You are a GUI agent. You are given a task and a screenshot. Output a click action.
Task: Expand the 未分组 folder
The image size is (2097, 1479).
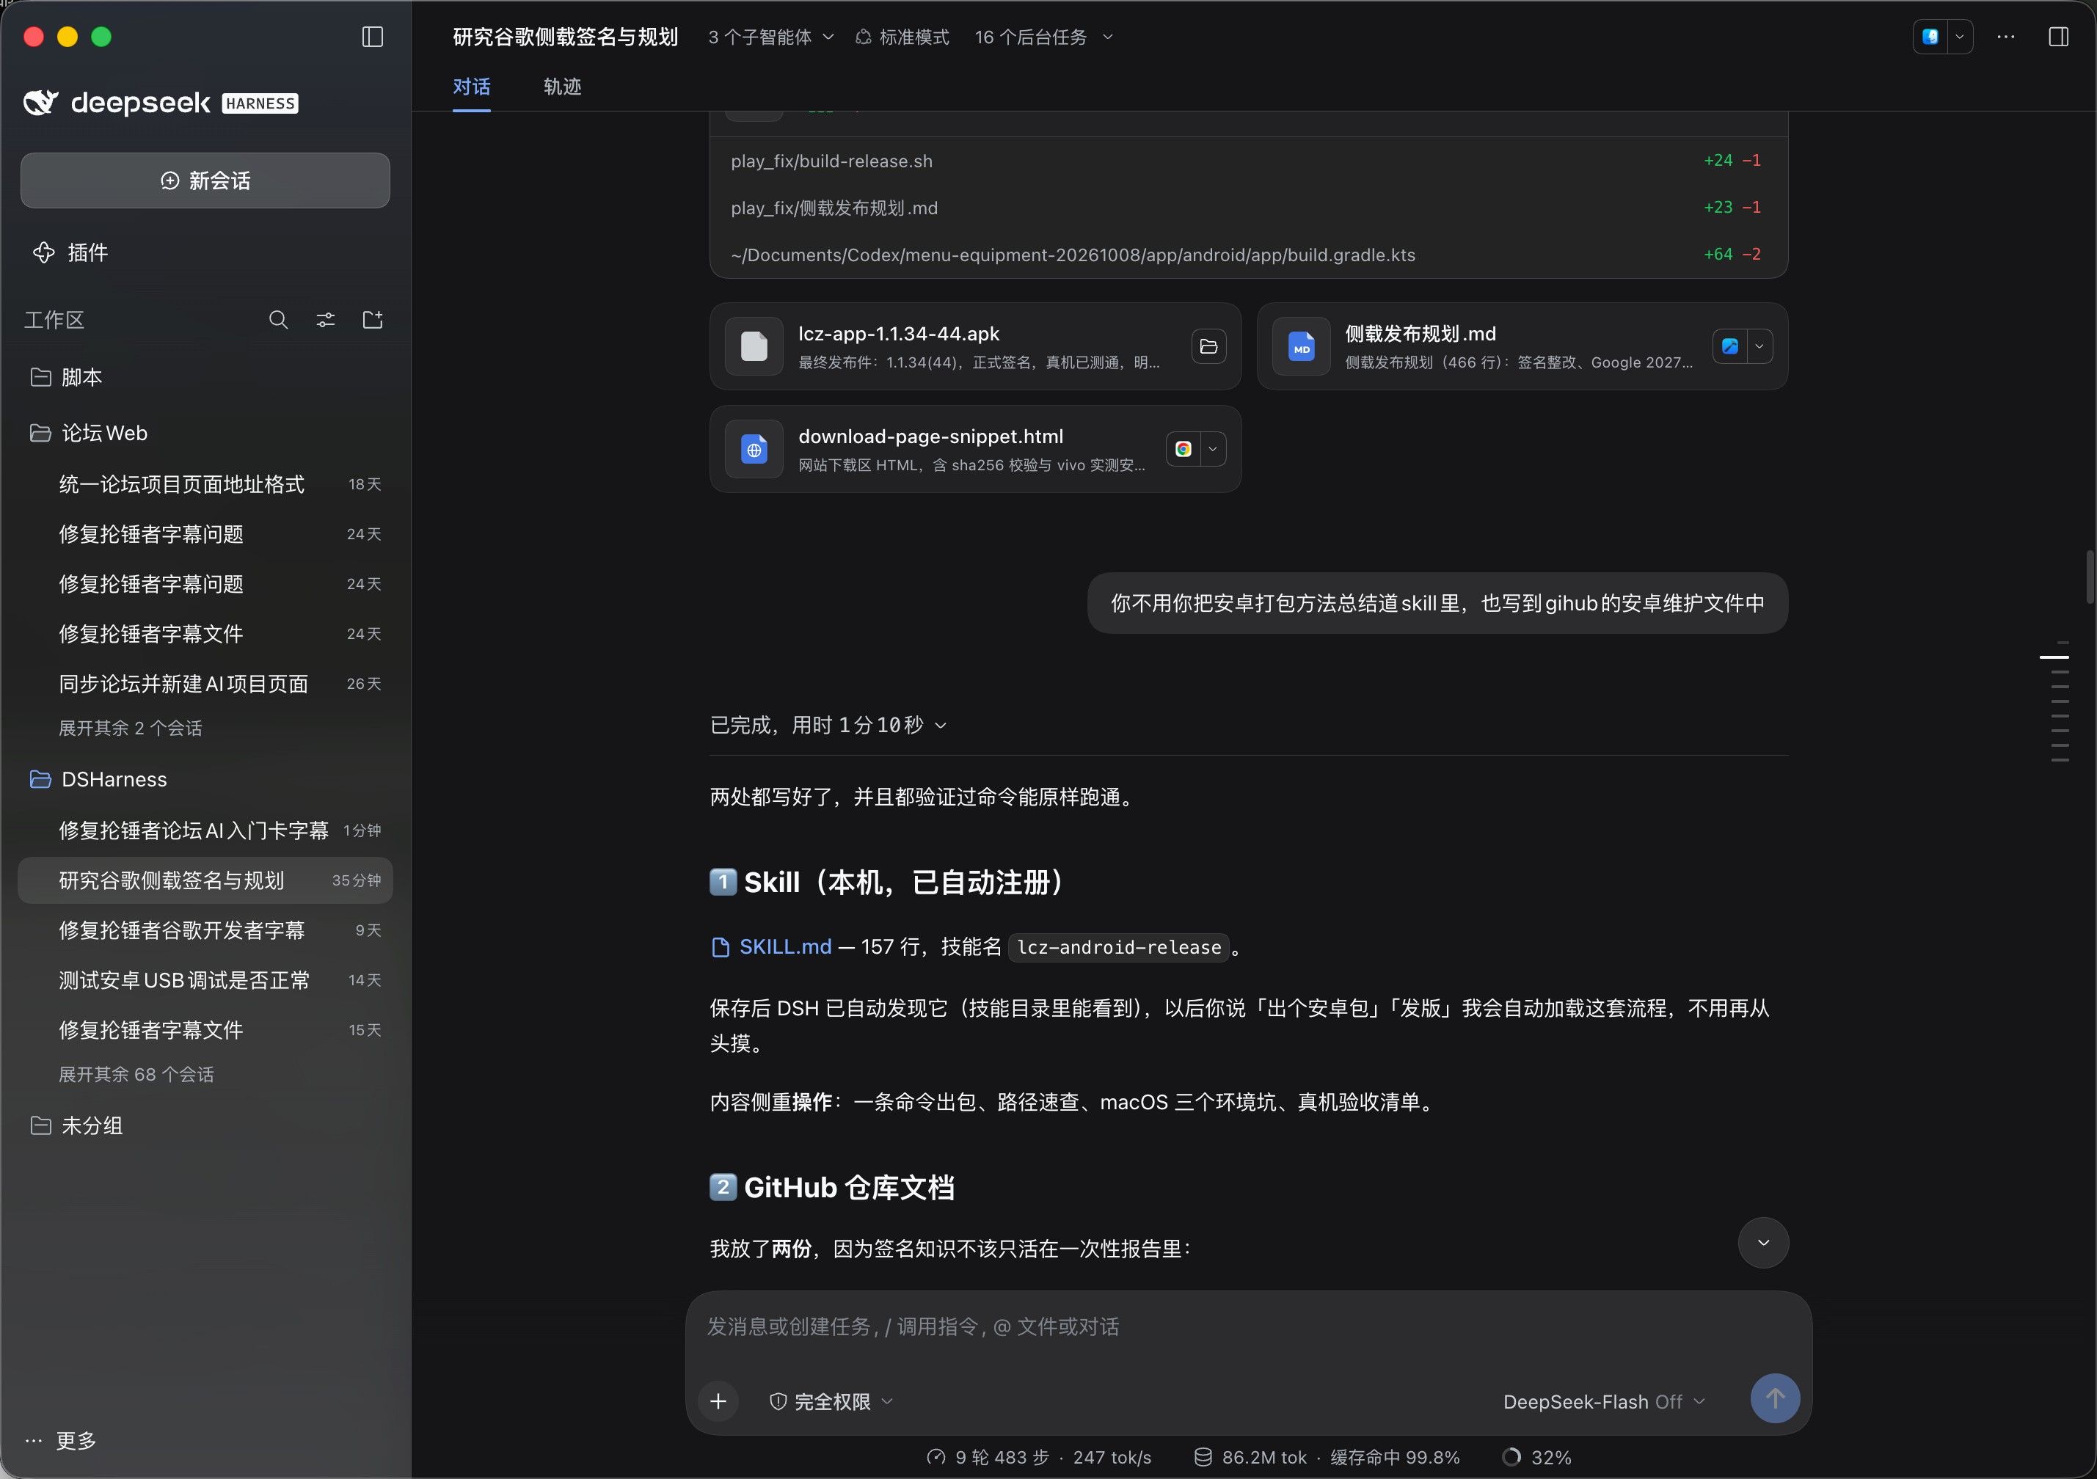point(205,1125)
